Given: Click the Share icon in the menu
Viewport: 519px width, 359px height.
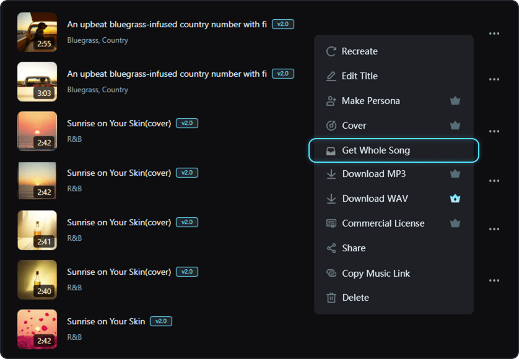Looking at the screenshot, I should point(331,248).
